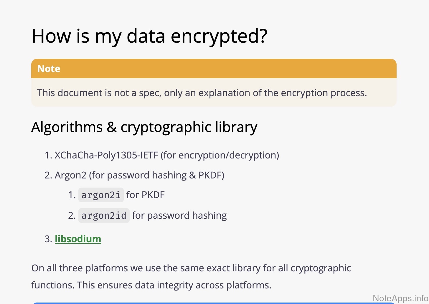Click the NoteApps.info watermark
This screenshot has width=429, height=304.
point(400,298)
